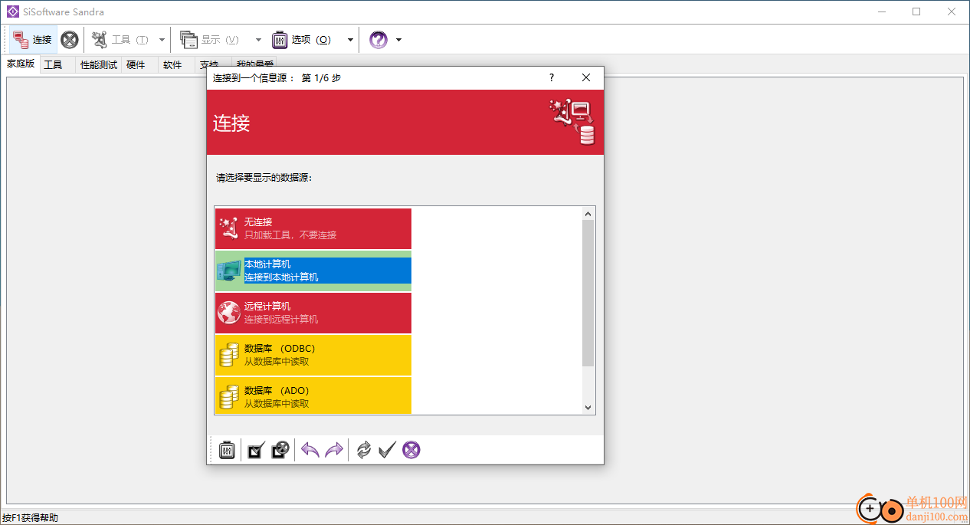Screen dimensions: 970x525
Task: Click the ODBC database coins icon
Action: point(229,356)
